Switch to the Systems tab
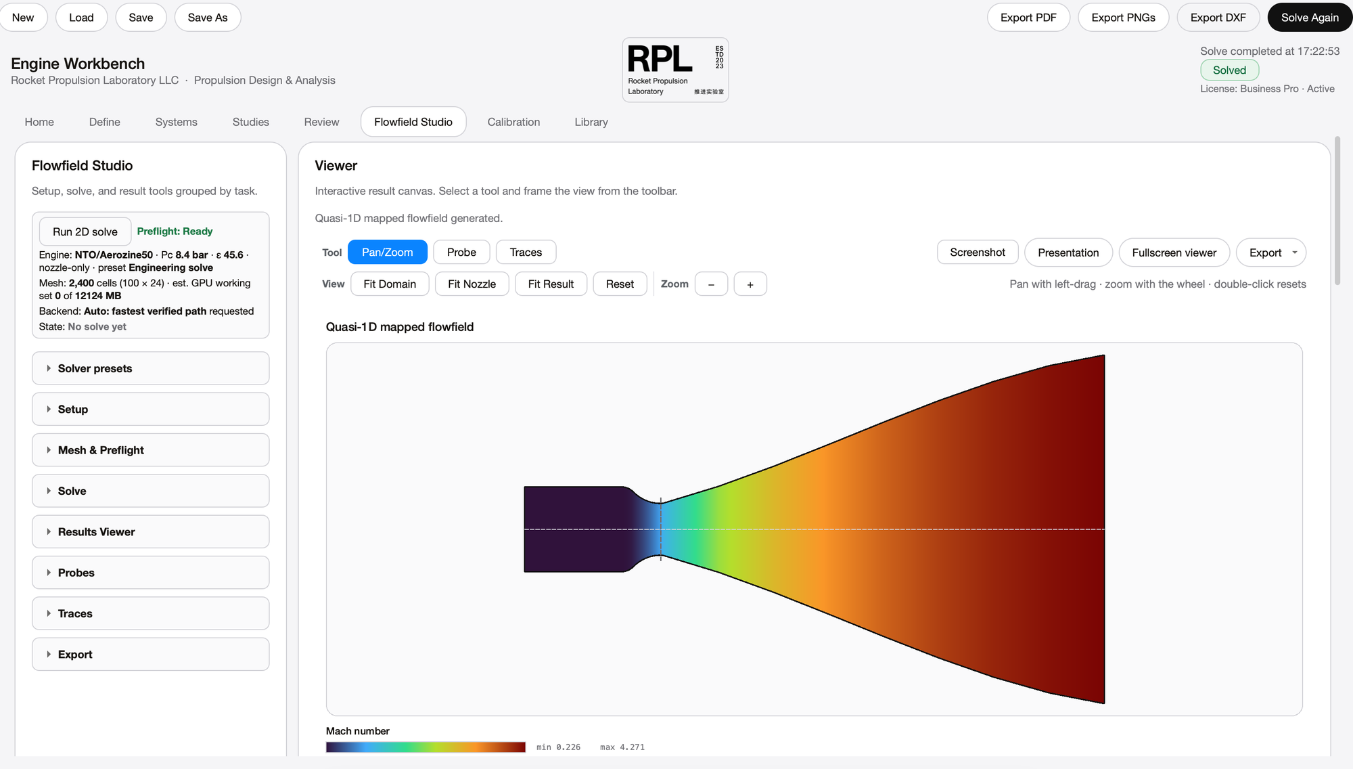 tap(177, 122)
